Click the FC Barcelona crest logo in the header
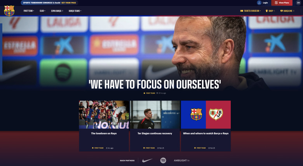This screenshot has width=303, height=166. click(x=9, y=11)
